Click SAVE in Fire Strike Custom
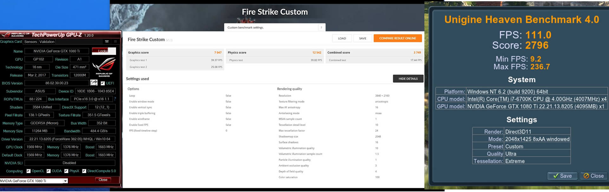This screenshot has height=192, width=609. pos(363,38)
